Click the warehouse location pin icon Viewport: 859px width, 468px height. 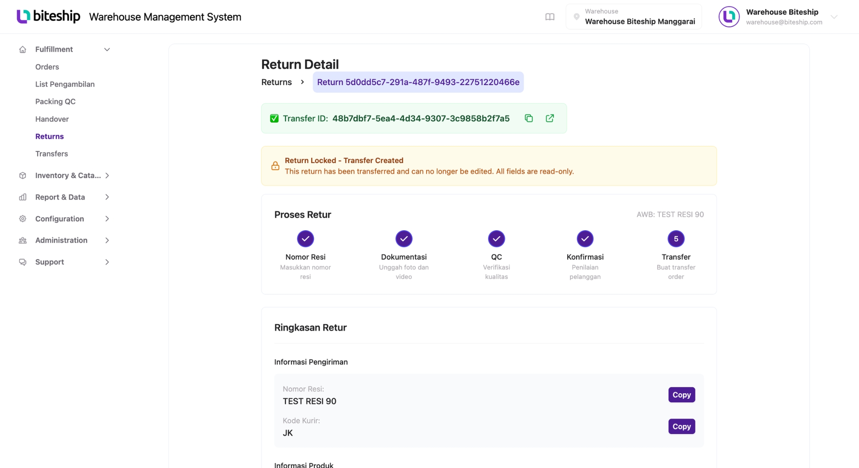click(x=577, y=17)
